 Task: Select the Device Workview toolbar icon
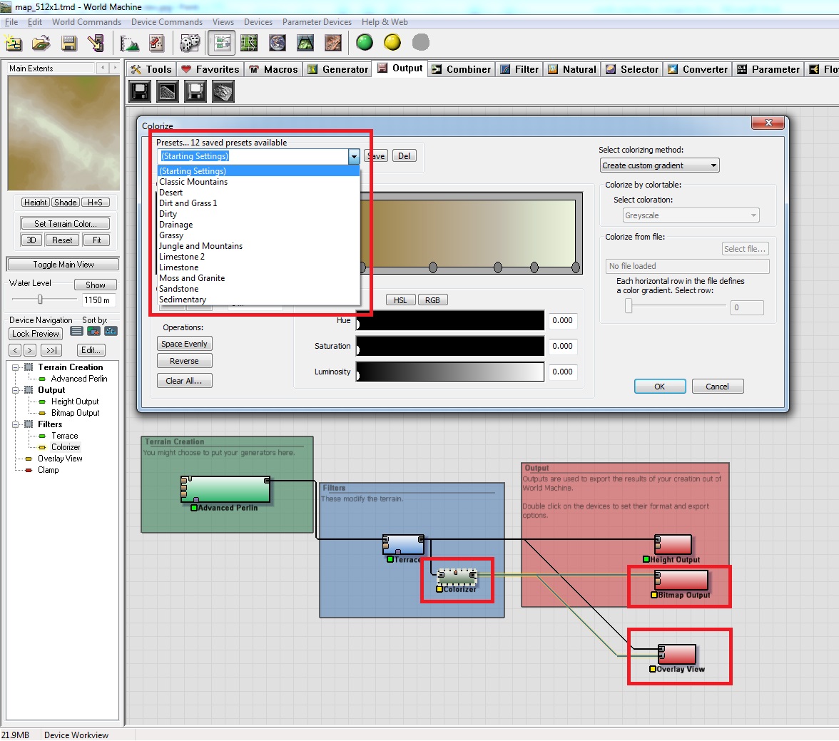click(221, 43)
